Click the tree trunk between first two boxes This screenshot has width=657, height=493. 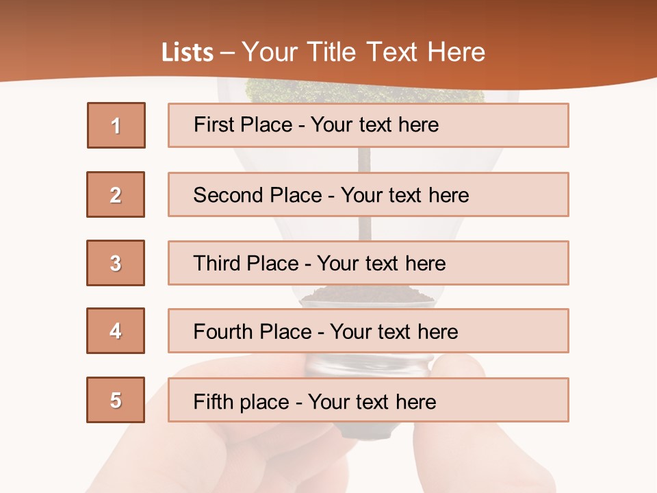(x=365, y=160)
